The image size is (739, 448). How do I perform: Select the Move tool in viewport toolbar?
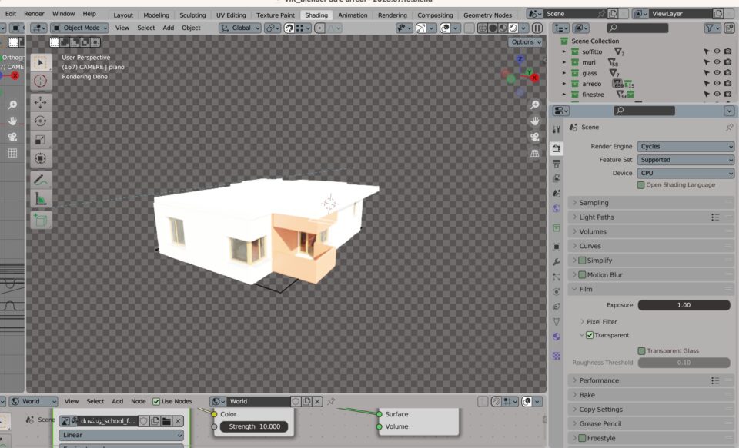click(41, 101)
